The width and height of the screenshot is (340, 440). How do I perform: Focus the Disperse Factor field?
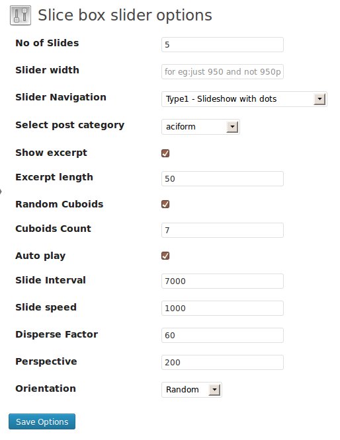tap(222, 336)
